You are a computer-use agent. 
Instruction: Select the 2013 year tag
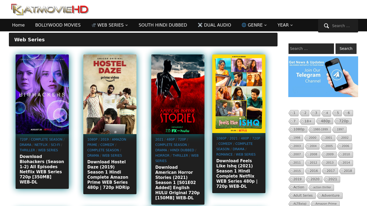coord(329,163)
